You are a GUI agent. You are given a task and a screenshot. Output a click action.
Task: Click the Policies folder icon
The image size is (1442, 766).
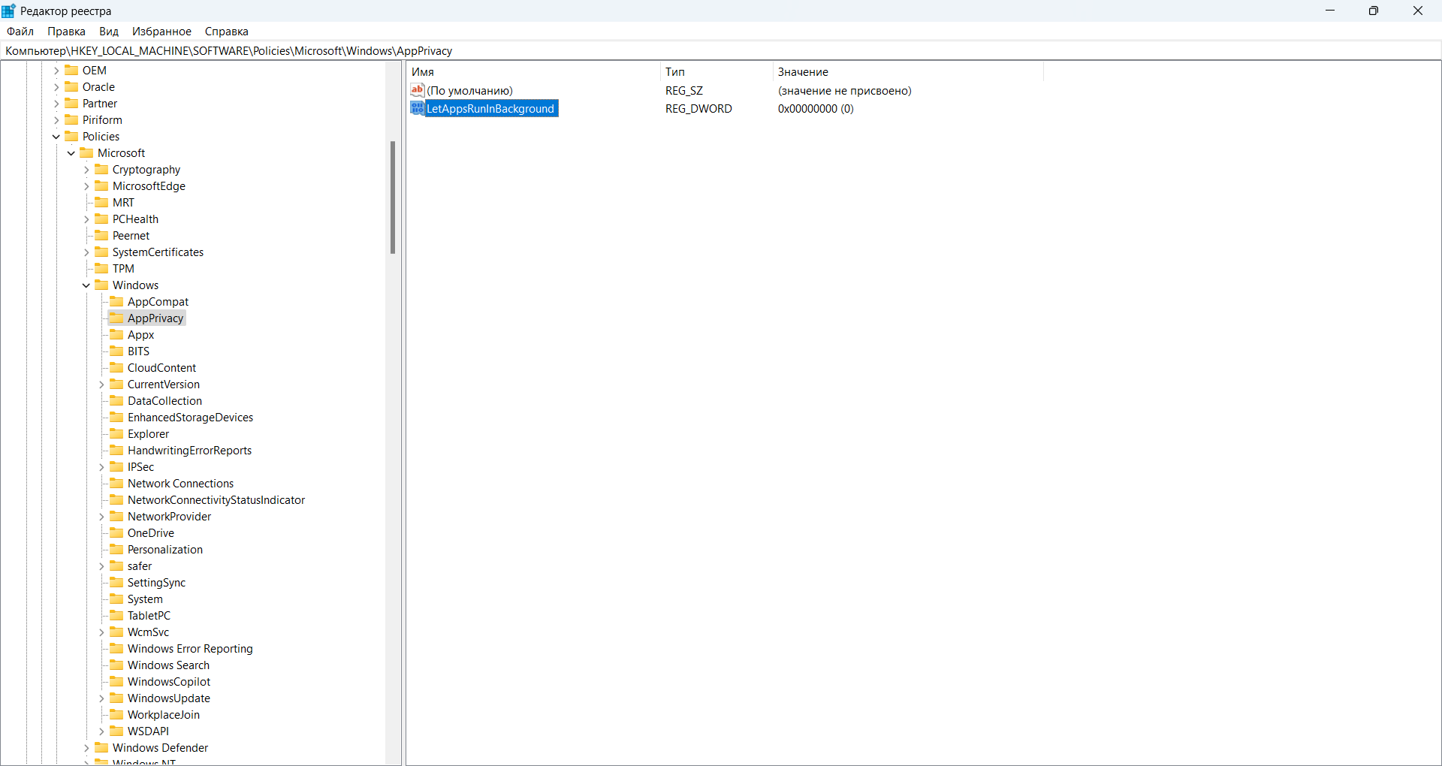(x=71, y=136)
